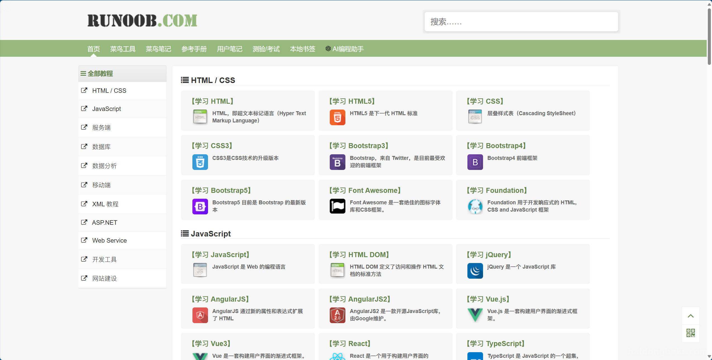The height and width of the screenshot is (360, 712).
Task: Click the QR code icon
Action: point(691,333)
